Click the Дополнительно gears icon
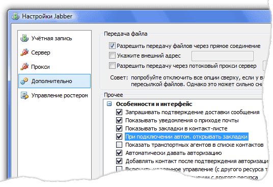Viewport: 273px width, 187px height. [24, 81]
